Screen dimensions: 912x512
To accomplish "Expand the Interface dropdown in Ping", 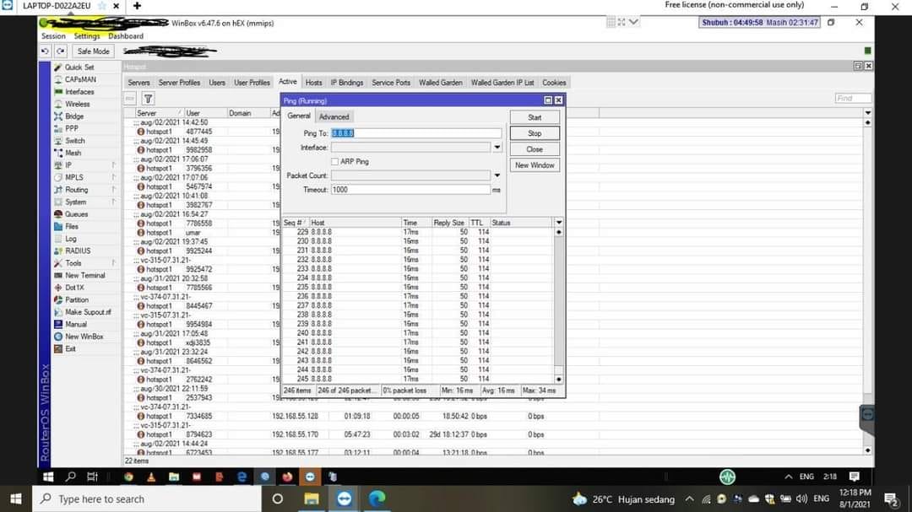I will pos(497,148).
